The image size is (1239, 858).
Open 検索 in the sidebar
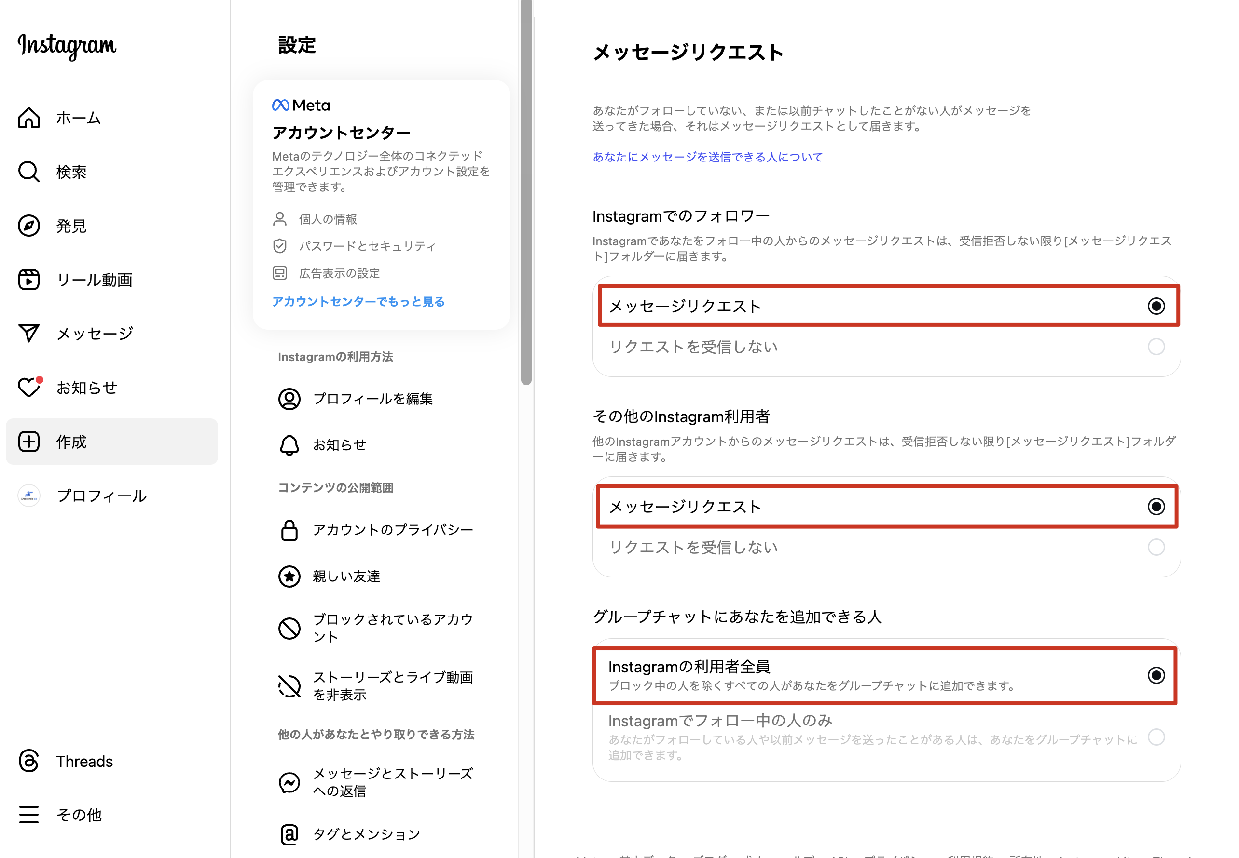[112, 172]
